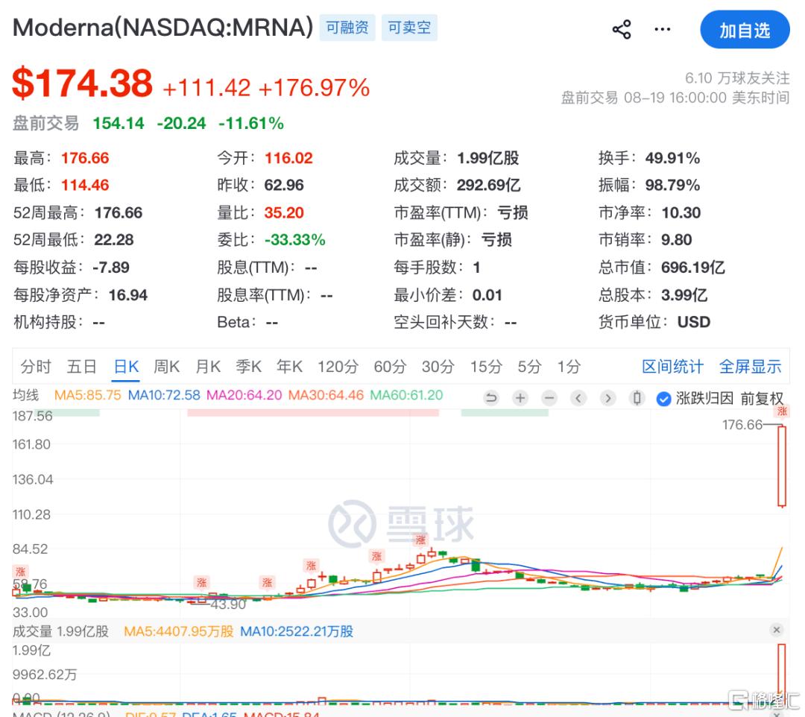Click volume label MA5:4407.95万股
805x717 pixels.
pyautogui.click(x=179, y=631)
